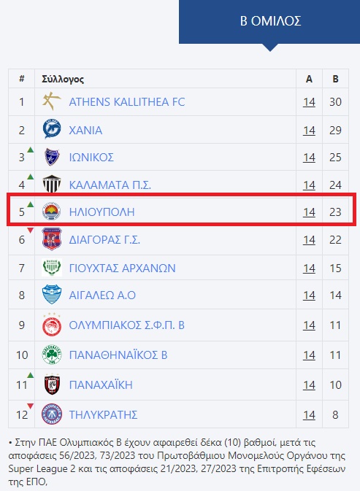
Task: Select the Β ΟΜΙΛΟΣ tab
Action: point(269,21)
